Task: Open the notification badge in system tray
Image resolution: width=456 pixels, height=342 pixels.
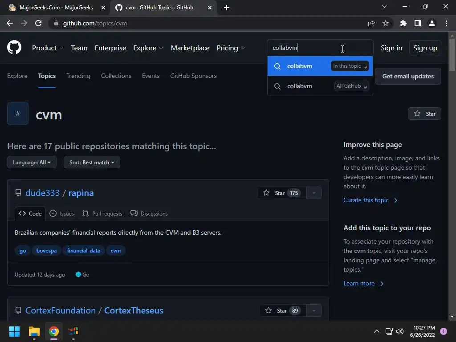Action: 444,331
